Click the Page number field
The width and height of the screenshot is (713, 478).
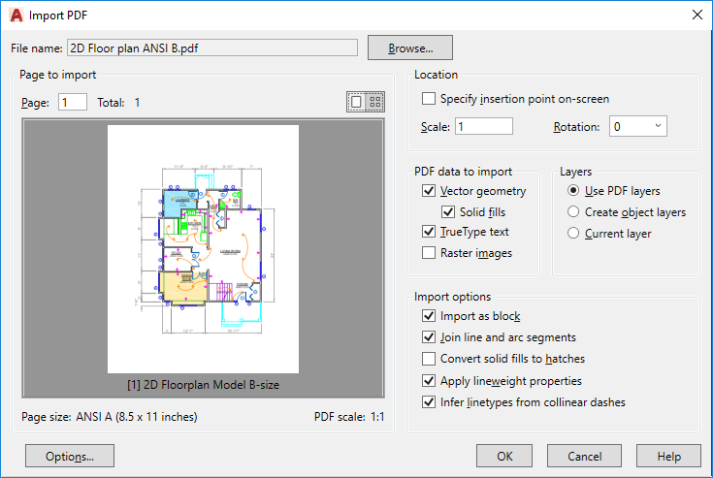(x=73, y=102)
